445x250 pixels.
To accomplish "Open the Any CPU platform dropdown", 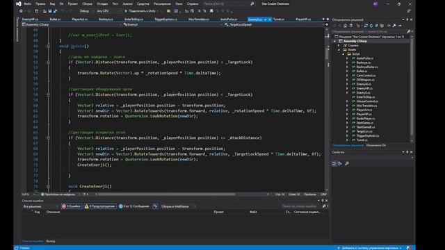I will (x=108, y=11).
